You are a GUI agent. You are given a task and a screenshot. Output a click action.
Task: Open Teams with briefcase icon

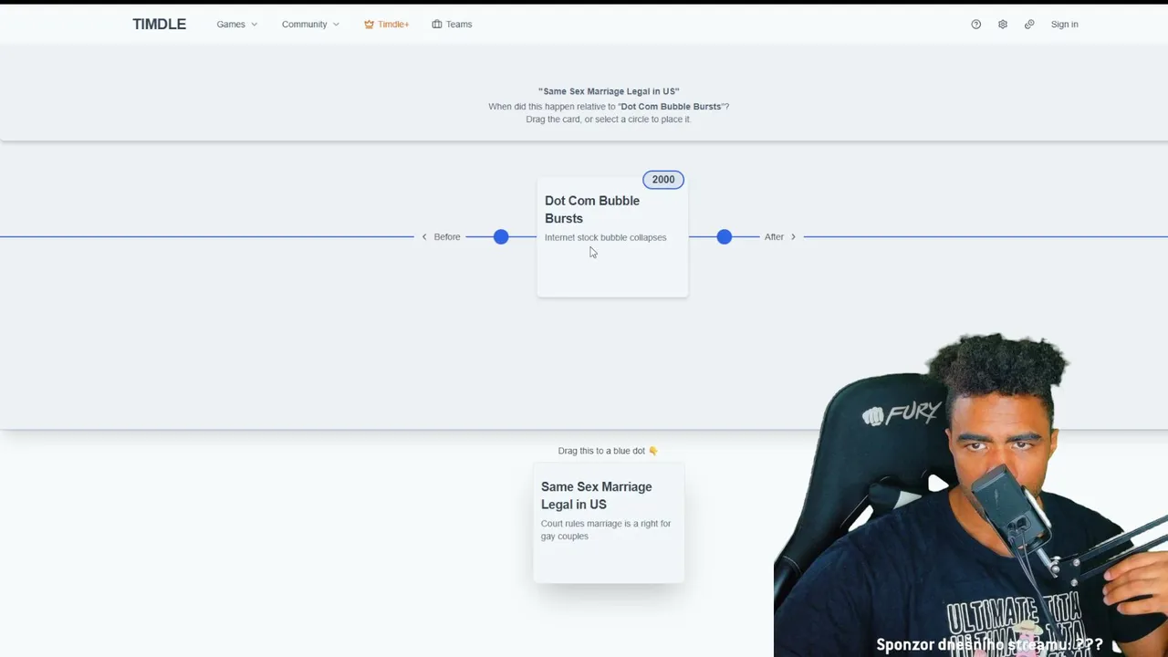tap(452, 25)
